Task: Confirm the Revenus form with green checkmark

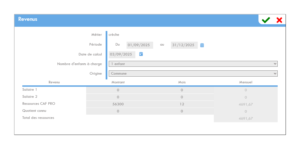Action: pyautogui.click(x=266, y=20)
